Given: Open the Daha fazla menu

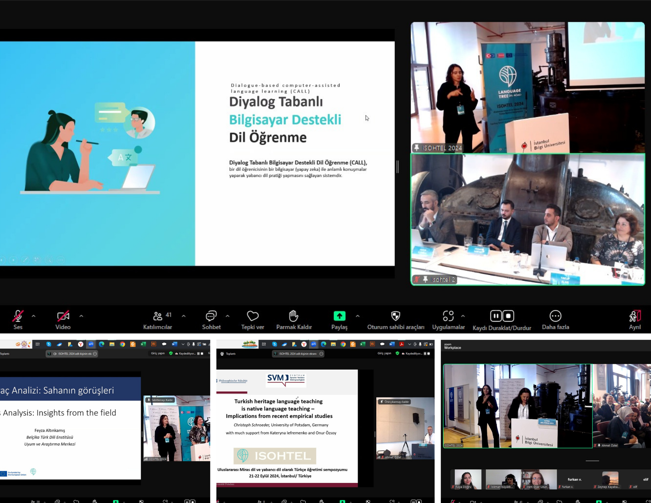Looking at the screenshot, I should click(555, 316).
